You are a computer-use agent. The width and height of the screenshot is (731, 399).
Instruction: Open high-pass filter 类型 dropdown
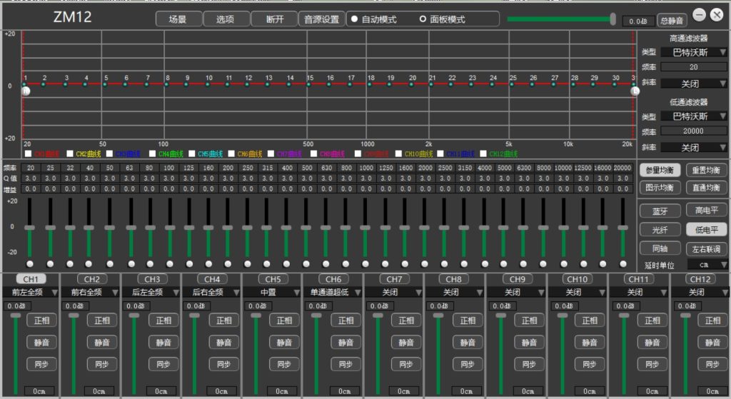pyautogui.click(x=694, y=52)
